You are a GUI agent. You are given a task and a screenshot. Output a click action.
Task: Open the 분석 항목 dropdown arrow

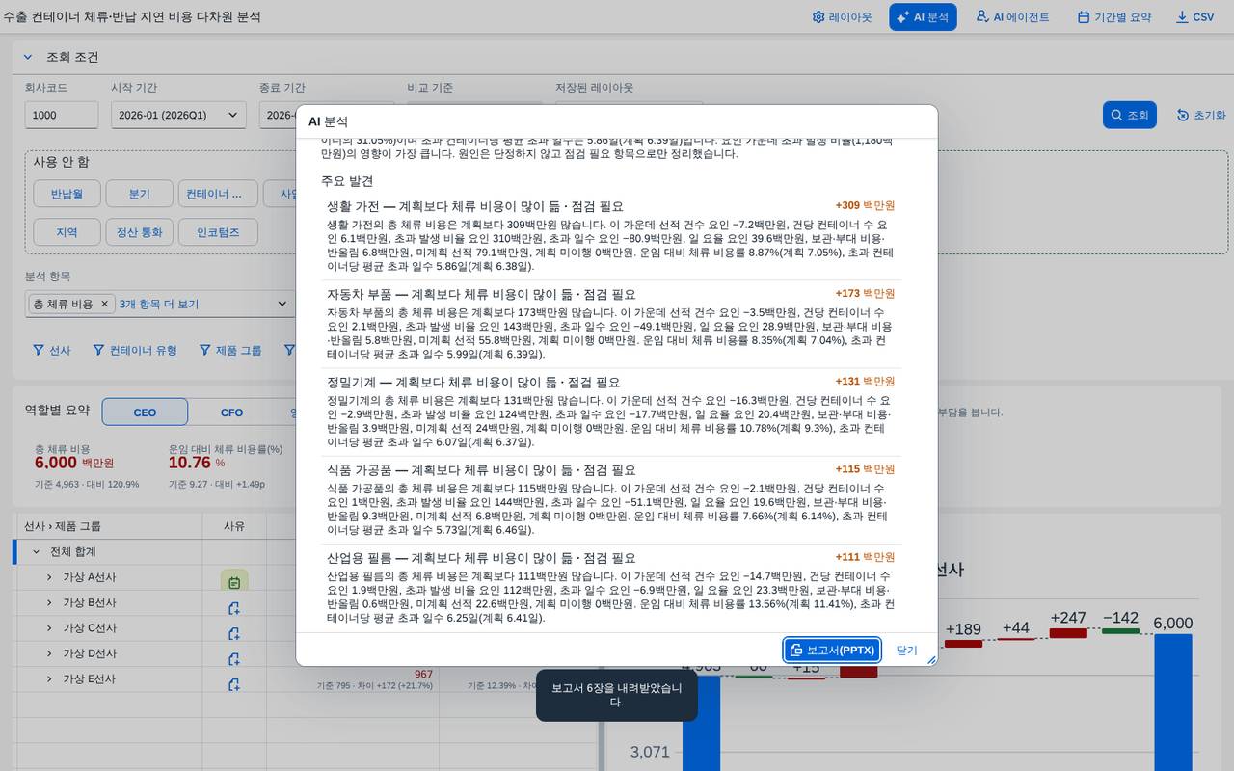coord(282,304)
